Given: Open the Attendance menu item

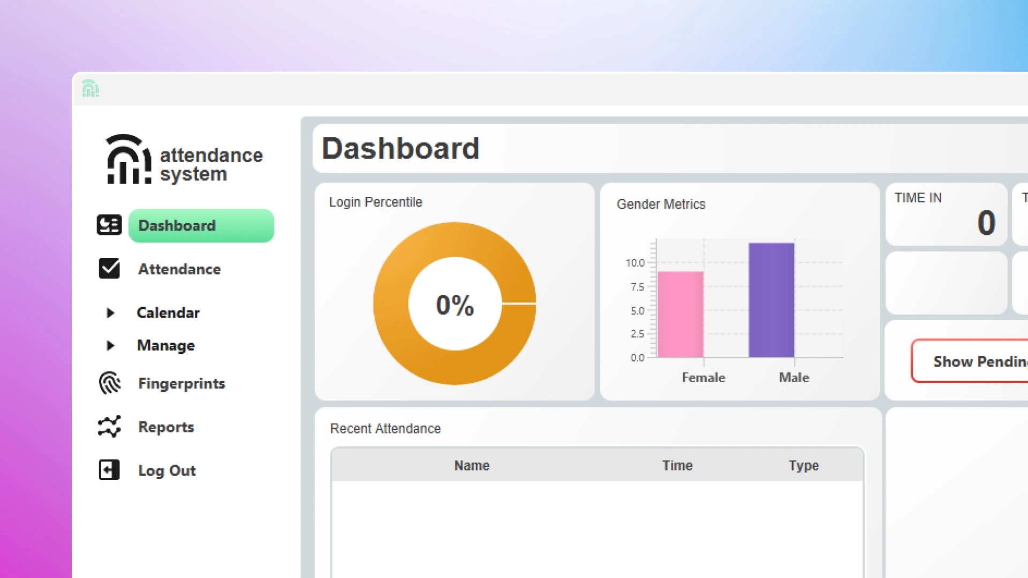Looking at the screenshot, I should point(179,269).
